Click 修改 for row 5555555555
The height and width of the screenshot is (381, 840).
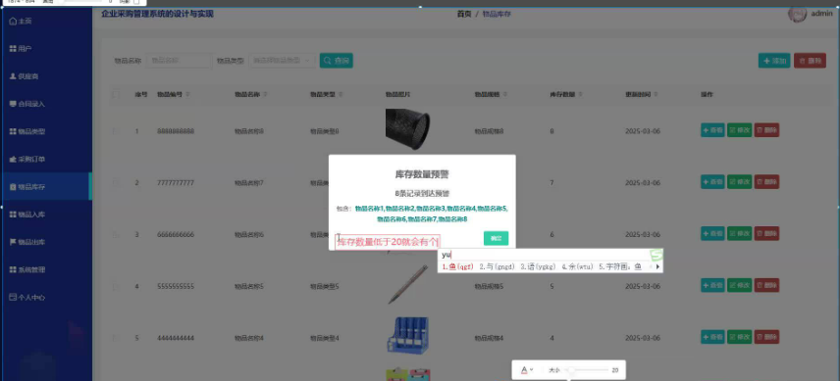[739, 285]
